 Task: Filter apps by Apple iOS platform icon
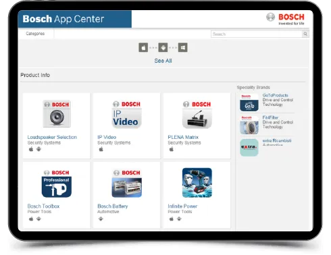(143, 48)
